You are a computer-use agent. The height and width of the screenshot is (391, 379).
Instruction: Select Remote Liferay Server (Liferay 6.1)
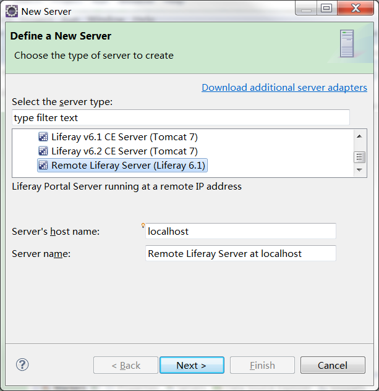tap(129, 165)
